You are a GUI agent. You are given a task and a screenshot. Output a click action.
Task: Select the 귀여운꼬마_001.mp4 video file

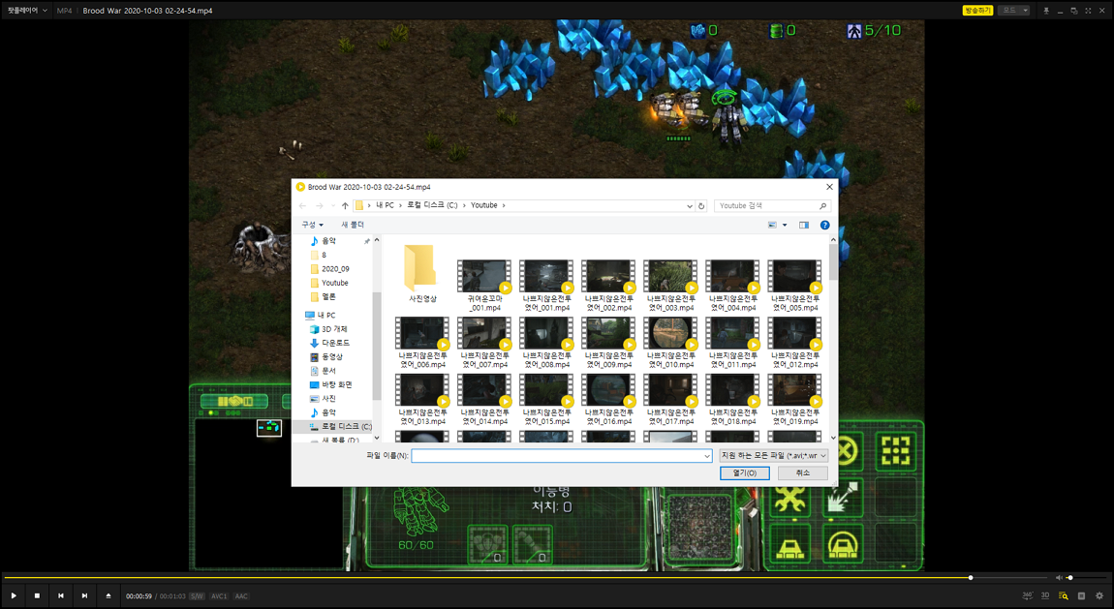(x=484, y=286)
